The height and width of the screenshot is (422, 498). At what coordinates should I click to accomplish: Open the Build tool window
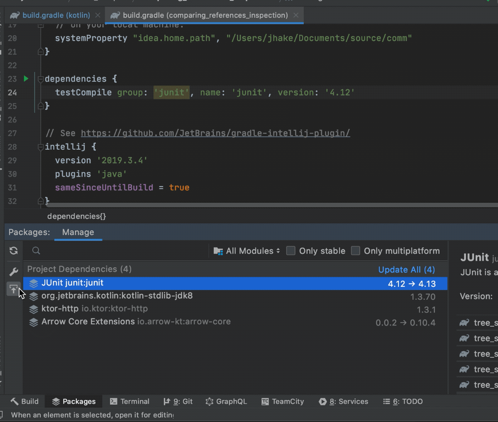(24, 401)
